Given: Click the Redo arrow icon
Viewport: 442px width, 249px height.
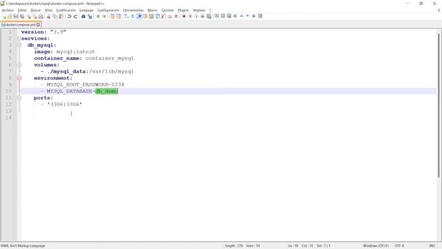Looking at the screenshot, I should point(75,17).
